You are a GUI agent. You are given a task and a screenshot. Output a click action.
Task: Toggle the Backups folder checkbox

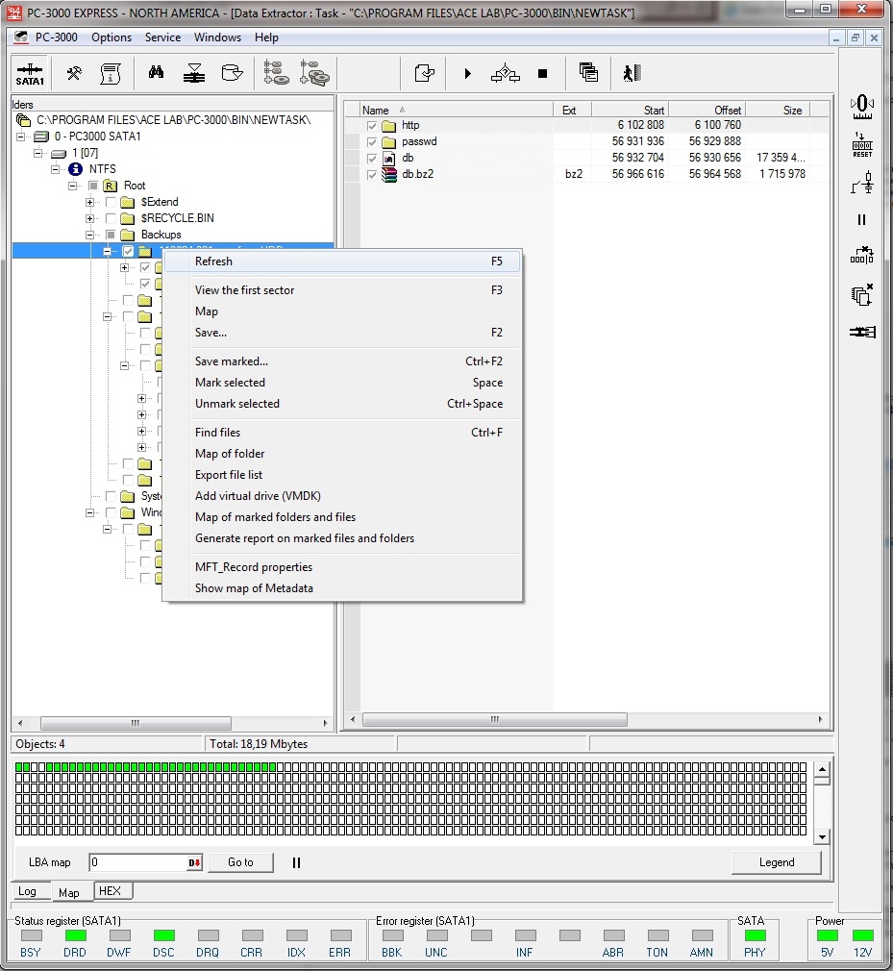click(111, 235)
